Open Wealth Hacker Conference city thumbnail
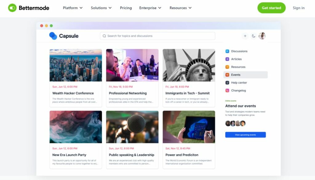 coord(76,65)
